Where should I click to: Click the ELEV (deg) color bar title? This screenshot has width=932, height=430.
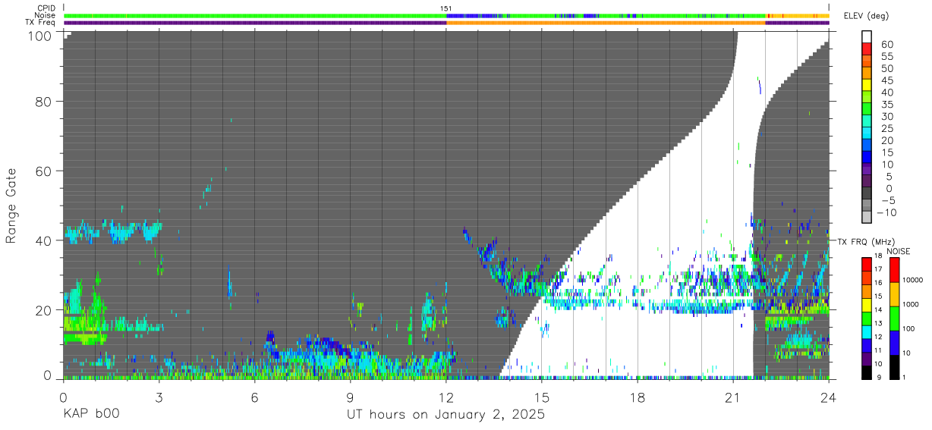pyautogui.click(x=866, y=15)
